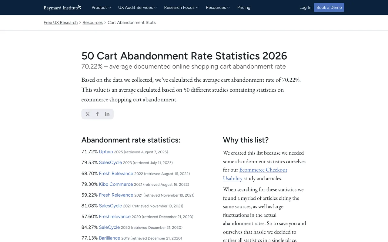This screenshot has height=242, width=388.
Task: Open the Uptain 2025 source link
Action: coord(106,152)
